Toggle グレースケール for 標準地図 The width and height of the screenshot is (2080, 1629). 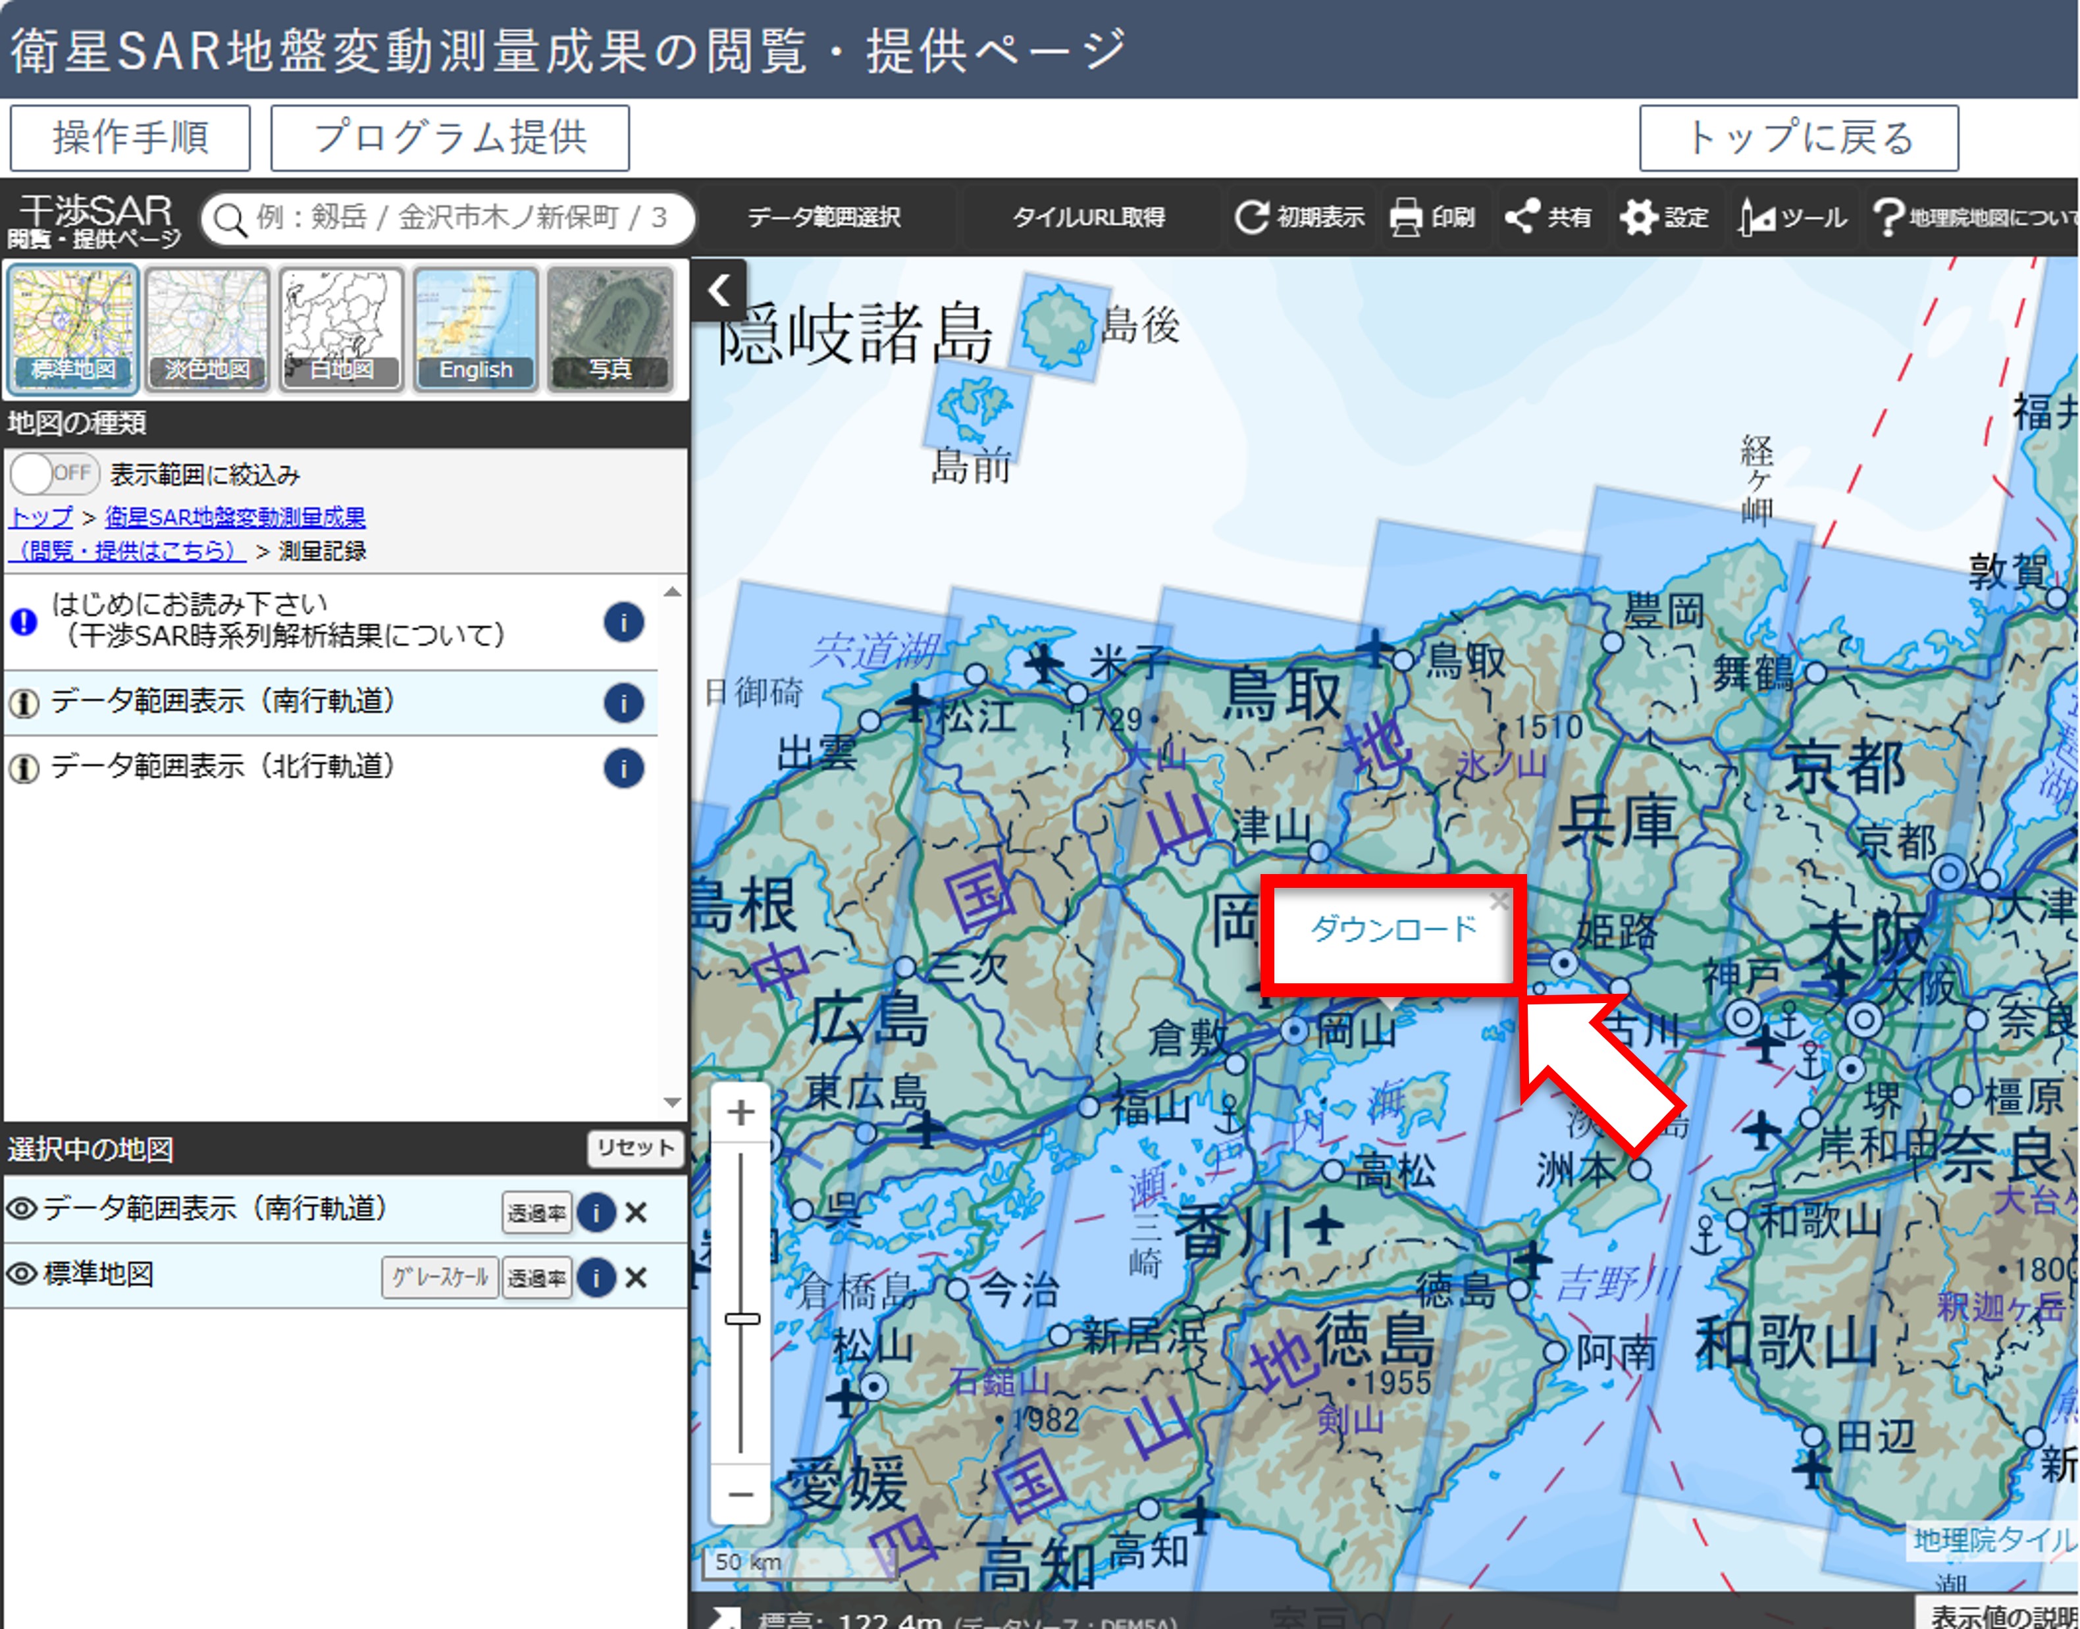pos(440,1278)
